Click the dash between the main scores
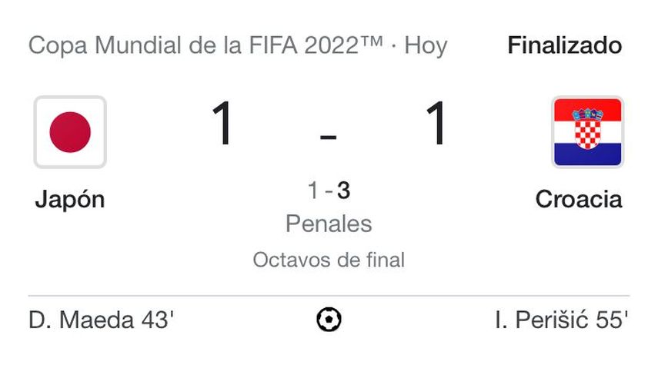 coord(329,138)
